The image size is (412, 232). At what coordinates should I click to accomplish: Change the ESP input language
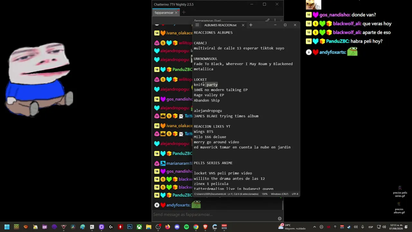(371, 227)
